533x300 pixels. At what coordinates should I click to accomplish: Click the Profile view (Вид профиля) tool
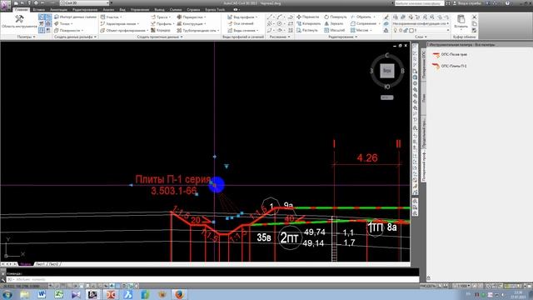[x=242, y=17]
